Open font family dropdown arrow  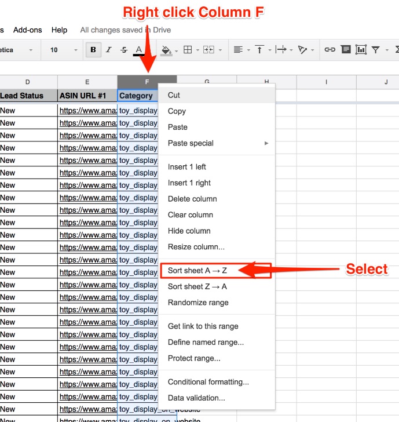point(31,50)
